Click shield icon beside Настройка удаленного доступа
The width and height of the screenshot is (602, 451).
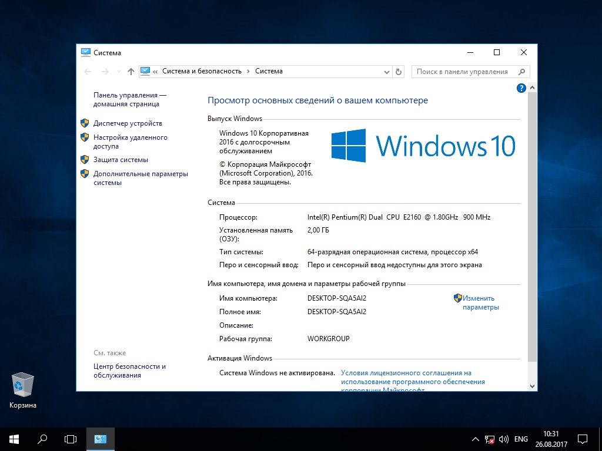point(85,137)
